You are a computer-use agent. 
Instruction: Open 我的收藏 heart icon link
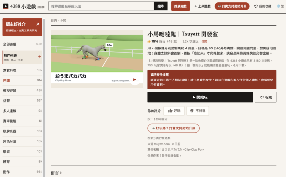click(263, 6)
